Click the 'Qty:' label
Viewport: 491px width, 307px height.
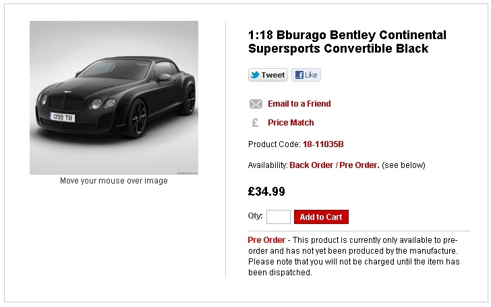[x=255, y=217]
